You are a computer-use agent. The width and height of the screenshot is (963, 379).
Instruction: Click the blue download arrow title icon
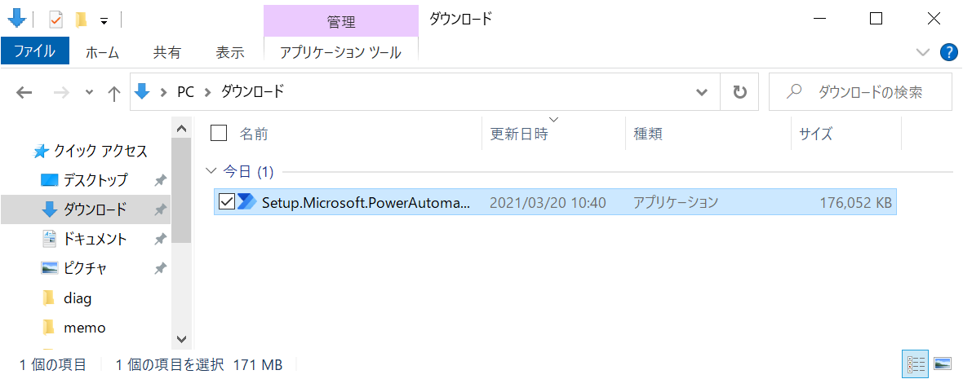coord(16,19)
